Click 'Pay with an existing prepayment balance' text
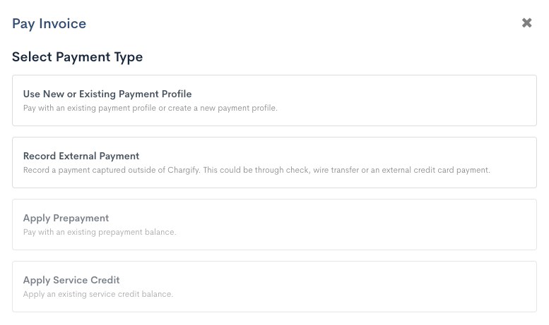Viewport: 549px width, 325px height. 100,233
